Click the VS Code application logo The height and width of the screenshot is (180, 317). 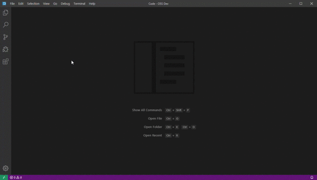4,3
